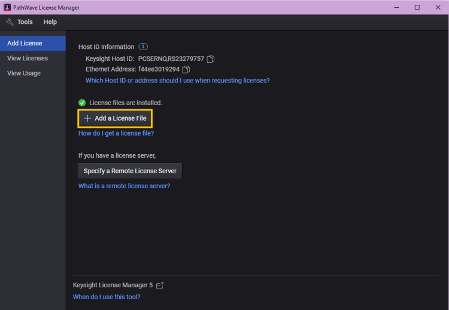The height and width of the screenshot is (310, 449).
Task: Click Specify a Remote License Server button
Action: 130,171
